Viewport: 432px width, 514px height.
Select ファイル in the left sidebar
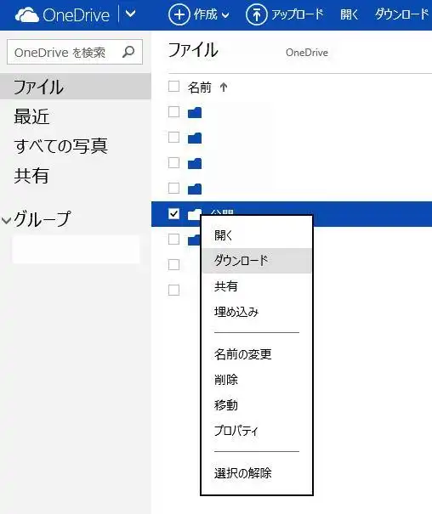tap(76, 86)
